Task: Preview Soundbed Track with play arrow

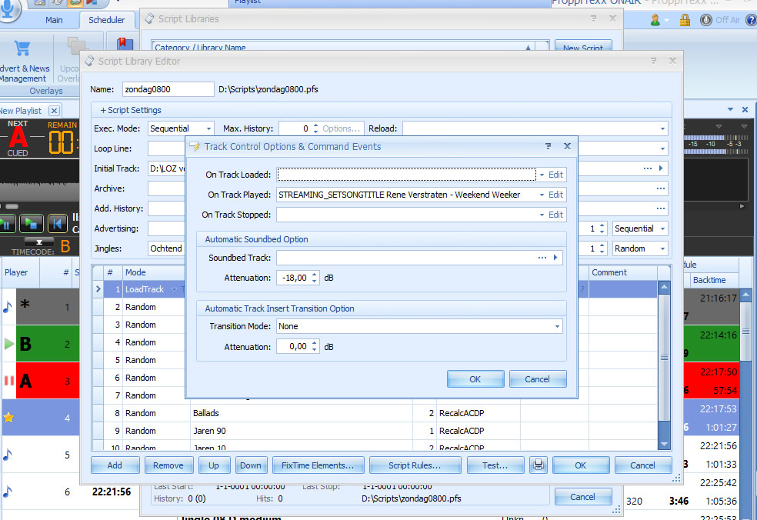Action: click(555, 258)
